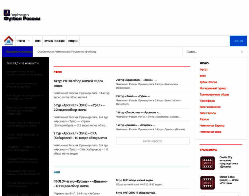The height and width of the screenshot is (196, 249).
Task: Open 6 тур ФНЛ 2016/17 link
Action: 137,193
